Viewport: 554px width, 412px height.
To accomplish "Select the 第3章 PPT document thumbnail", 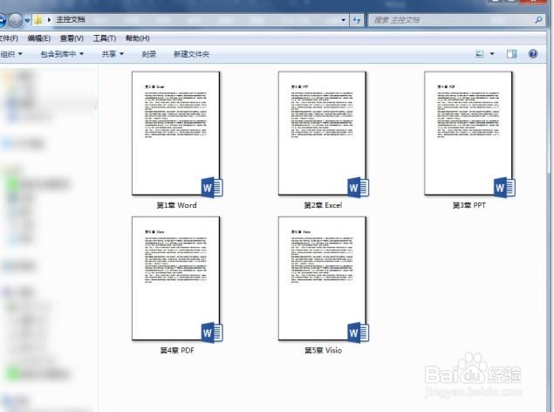I will click(469, 134).
